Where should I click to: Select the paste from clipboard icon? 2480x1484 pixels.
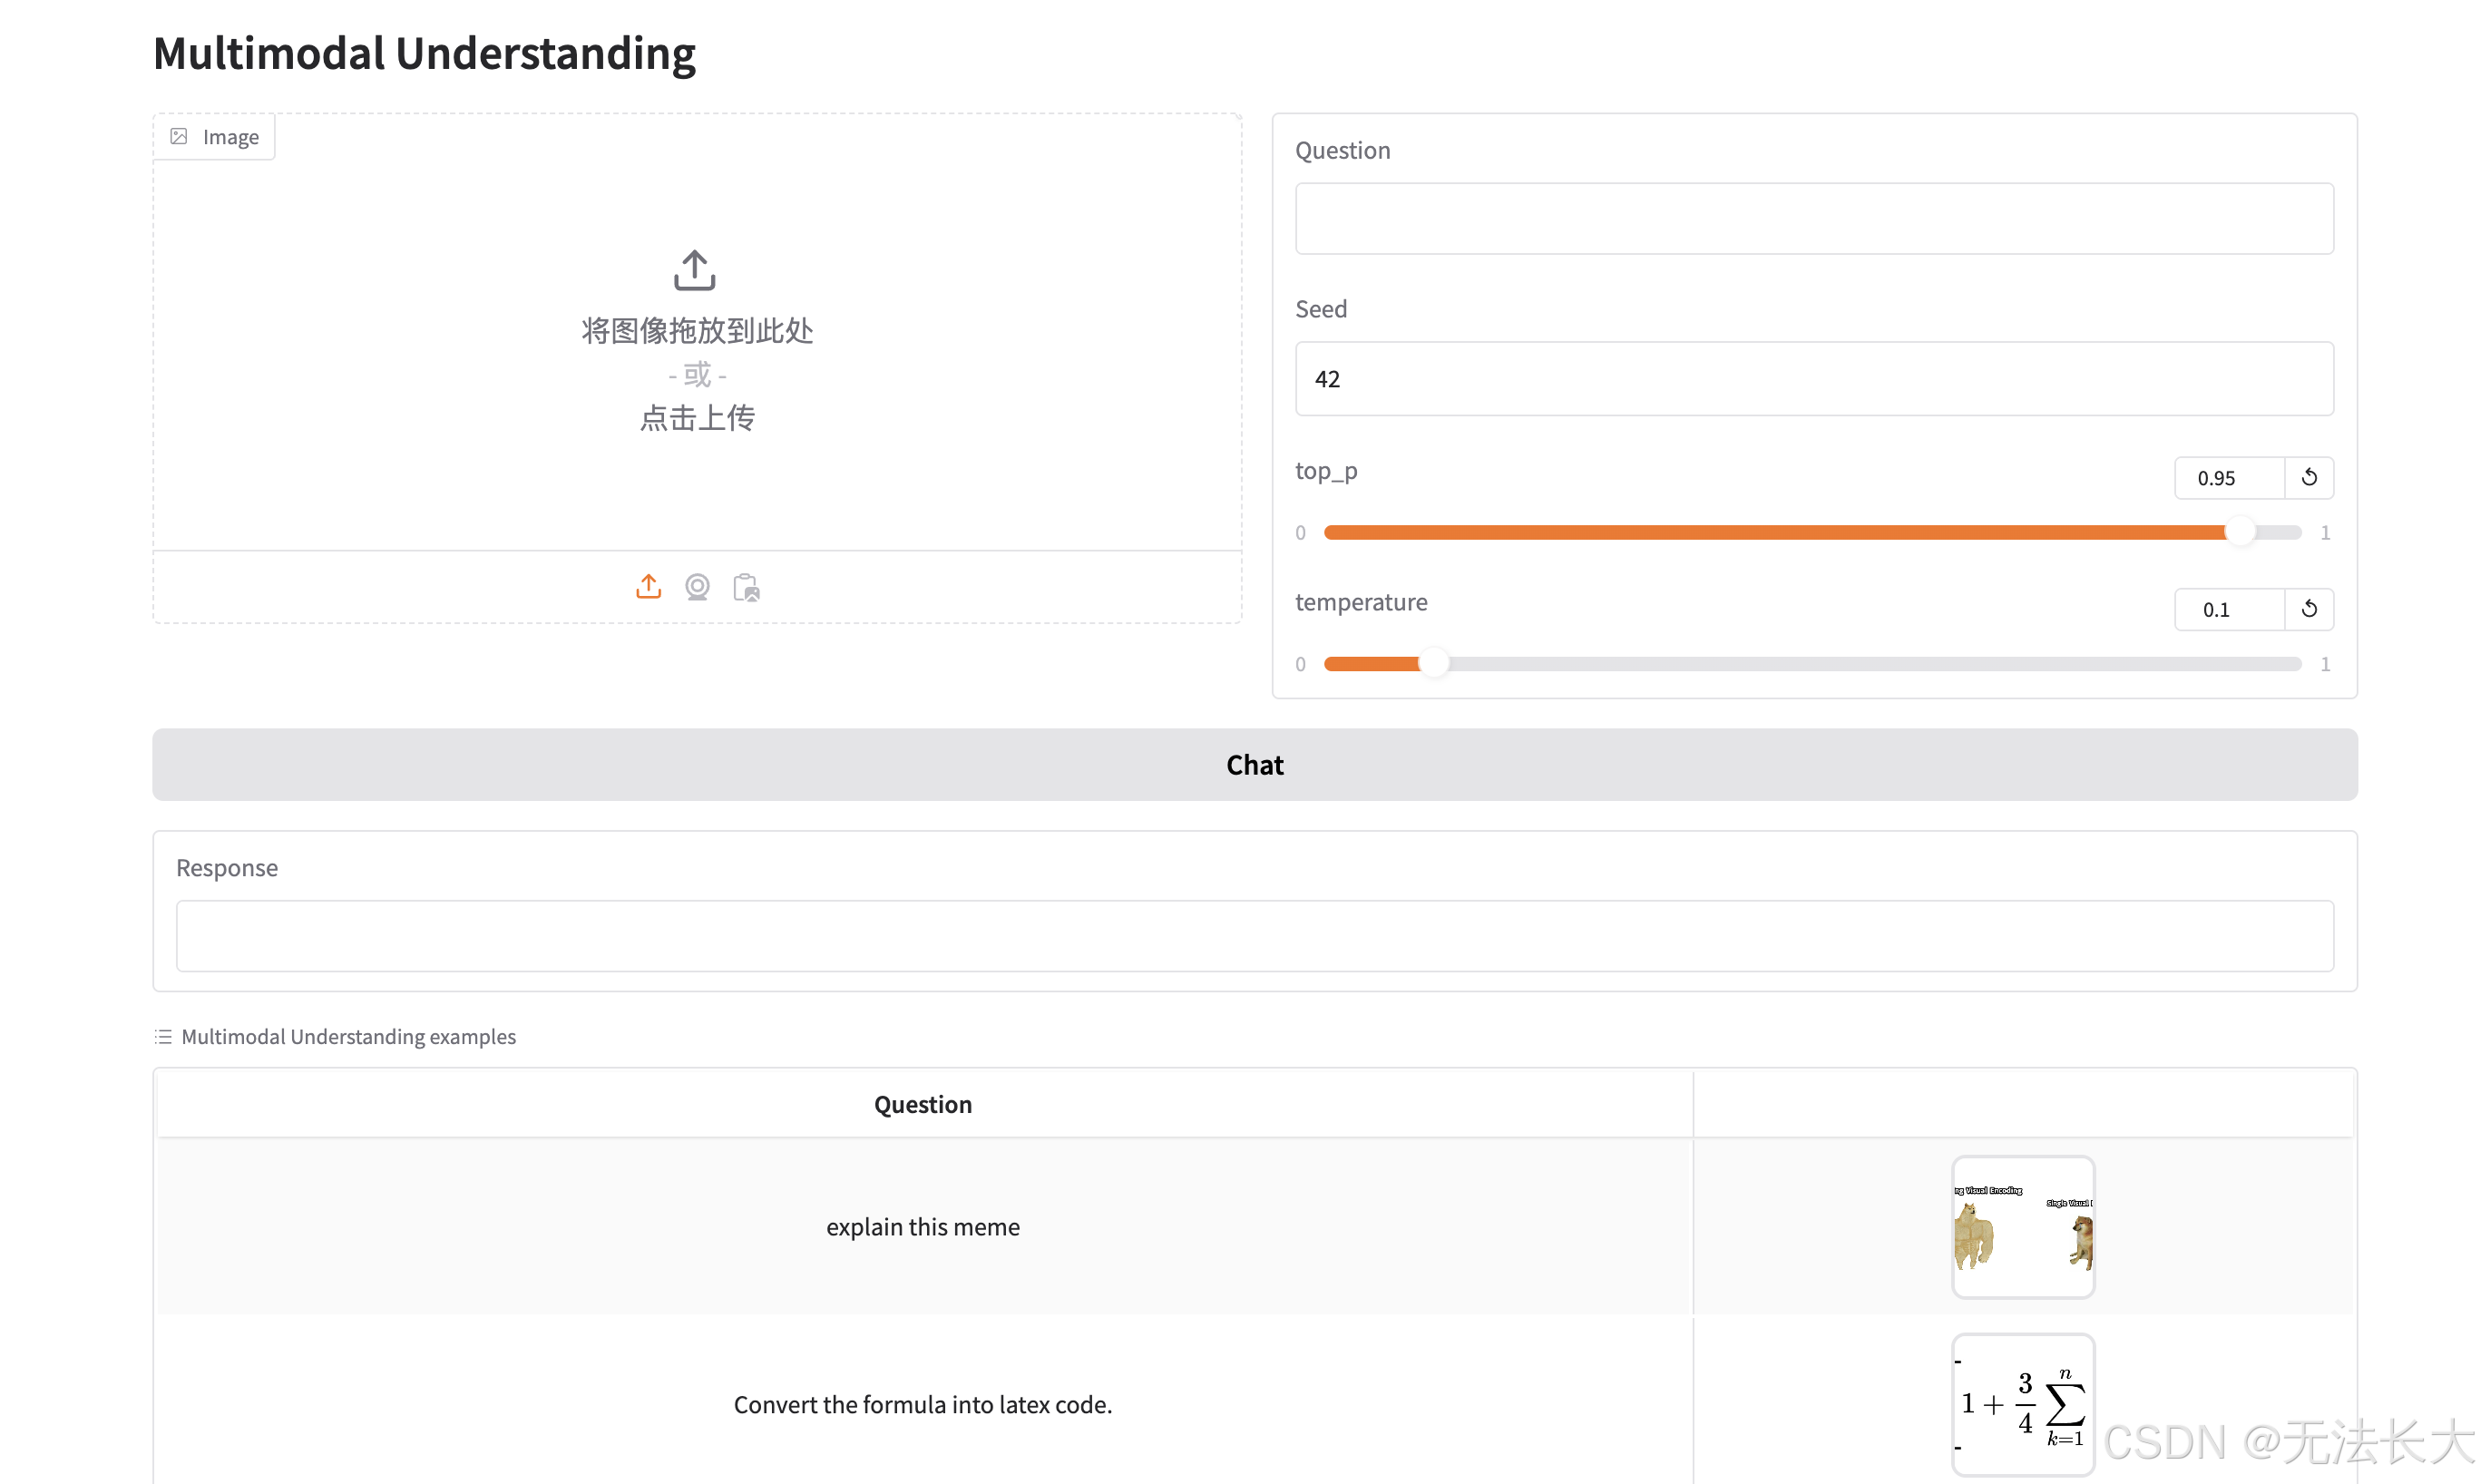tap(746, 587)
